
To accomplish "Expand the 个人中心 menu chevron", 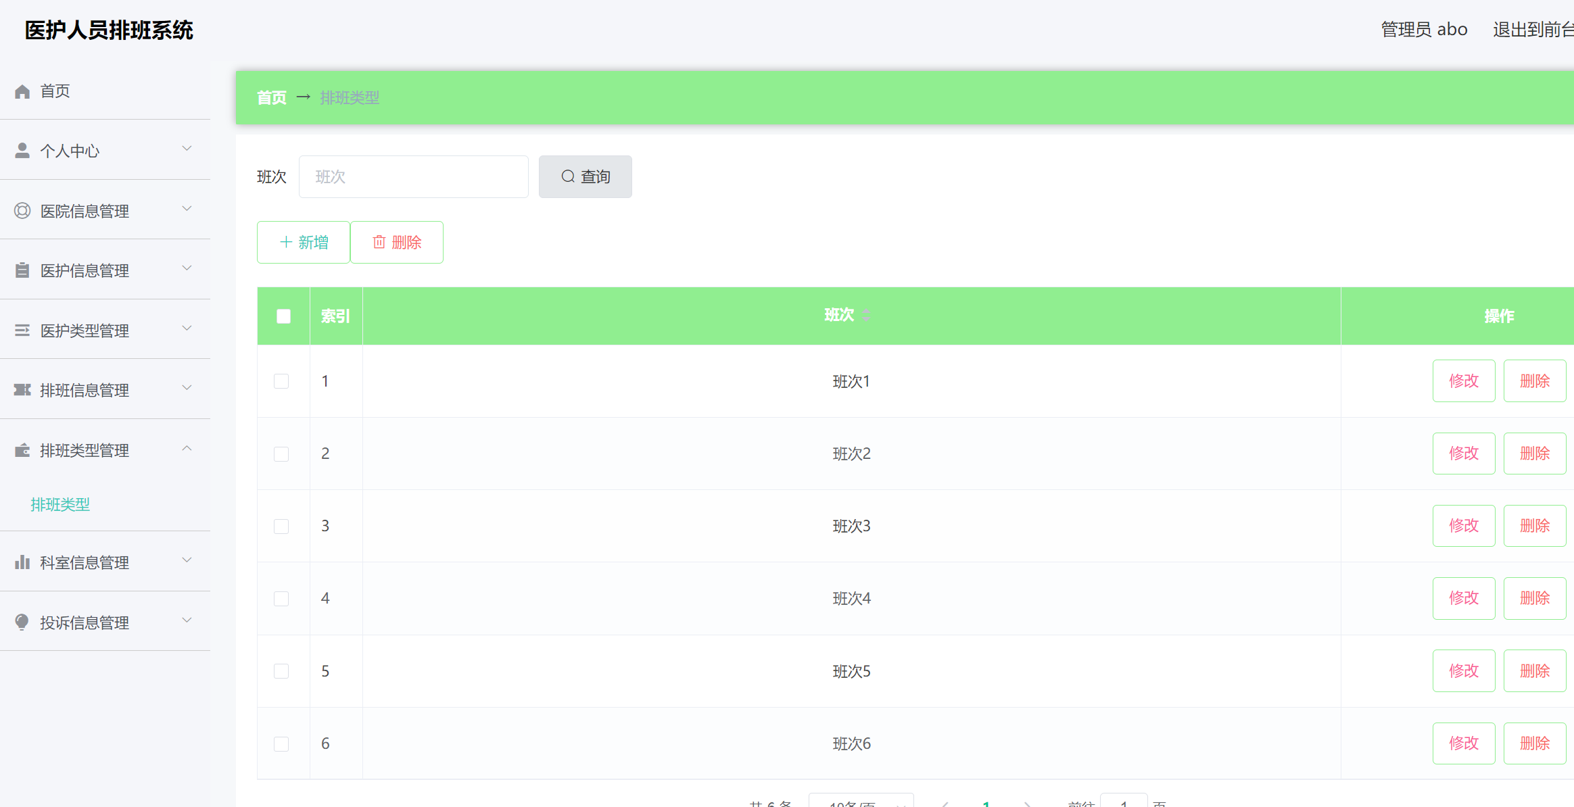I will (x=187, y=148).
